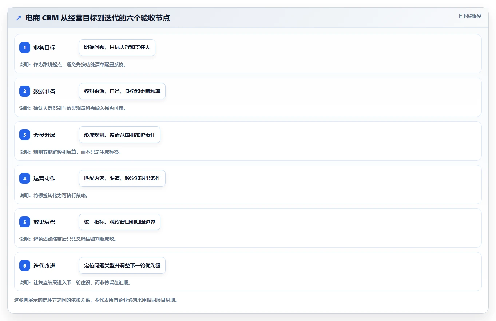Click the footer text 这张图展示的是环节之间的依赖关系
The width and height of the screenshot is (496, 321).
pos(52,300)
